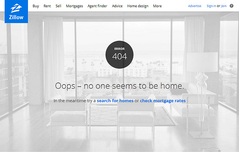
Task: Click the Advertise link
Action: point(195,6)
